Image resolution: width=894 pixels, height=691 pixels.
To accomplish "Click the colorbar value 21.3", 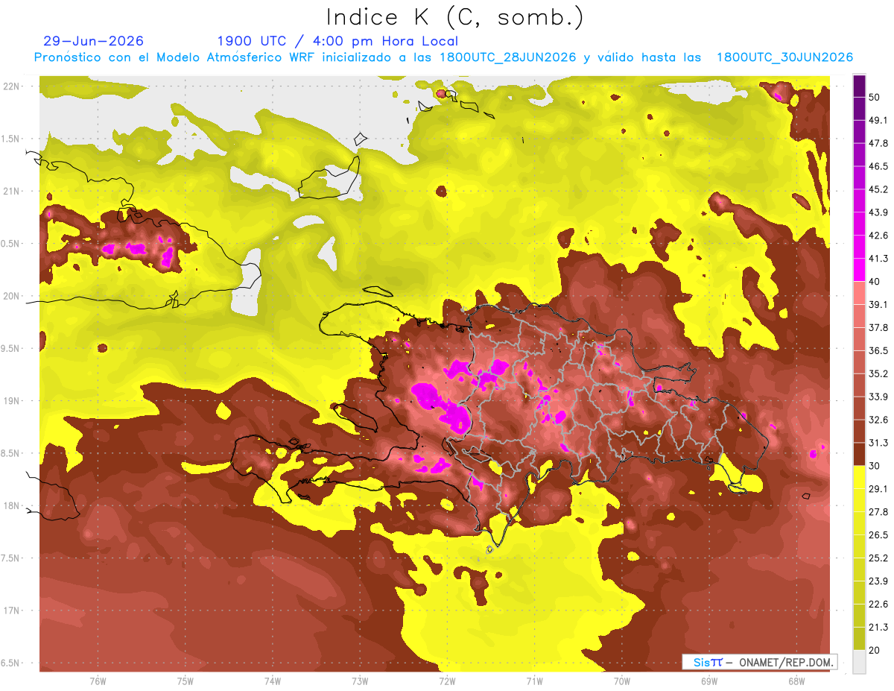I will click(x=878, y=626).
